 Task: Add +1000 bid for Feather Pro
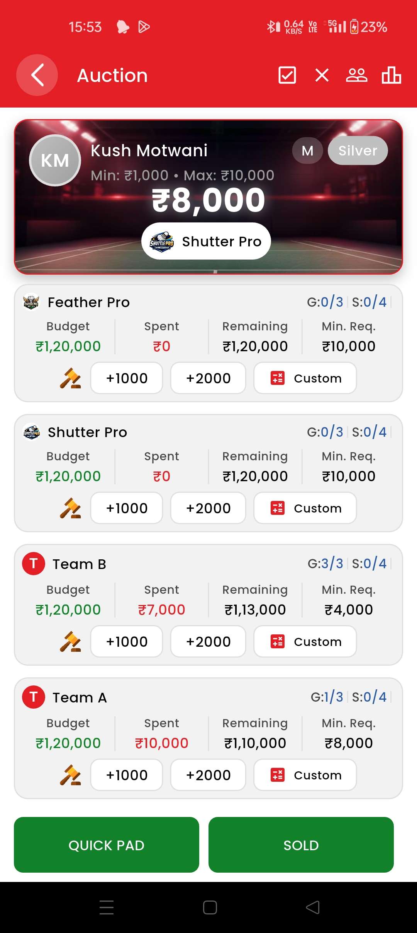coord(127,378)
